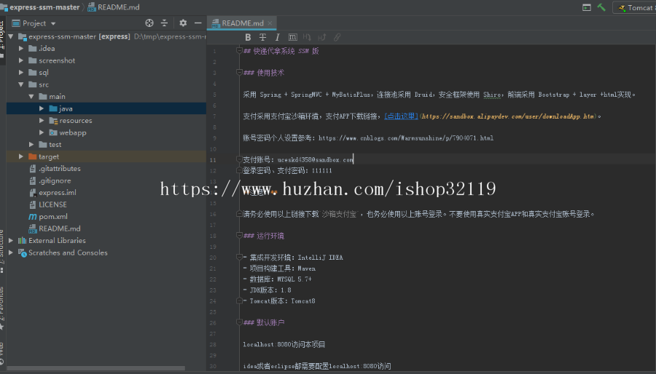The height and width of the screenshot is (374, 656).
Task: Click the 点击这里 link in editor
Action: (401, 116)
